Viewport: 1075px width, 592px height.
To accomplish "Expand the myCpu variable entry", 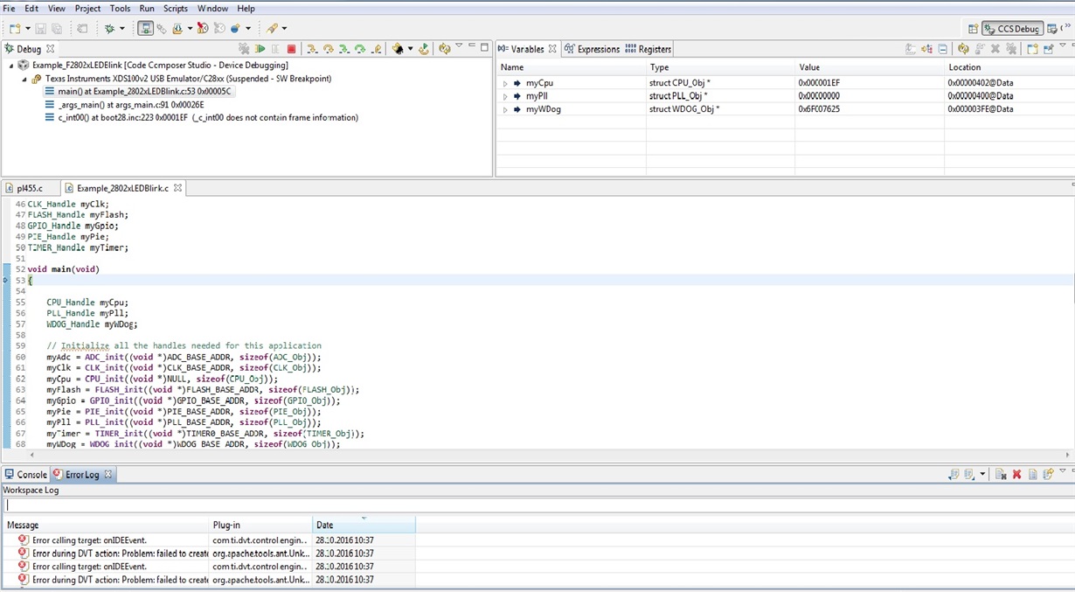I will click(x=507, y=81).
